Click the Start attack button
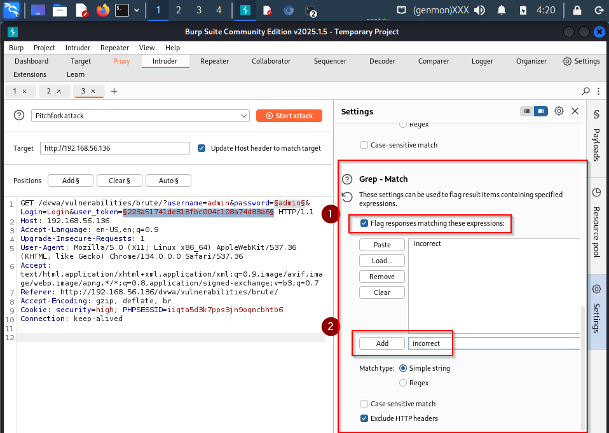 [x=289, y=116]
